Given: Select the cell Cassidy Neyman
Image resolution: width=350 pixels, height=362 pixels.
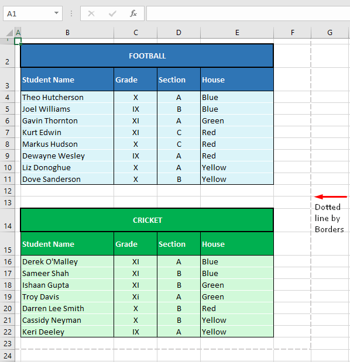Looking at the screenshot, I should [67, 320].
